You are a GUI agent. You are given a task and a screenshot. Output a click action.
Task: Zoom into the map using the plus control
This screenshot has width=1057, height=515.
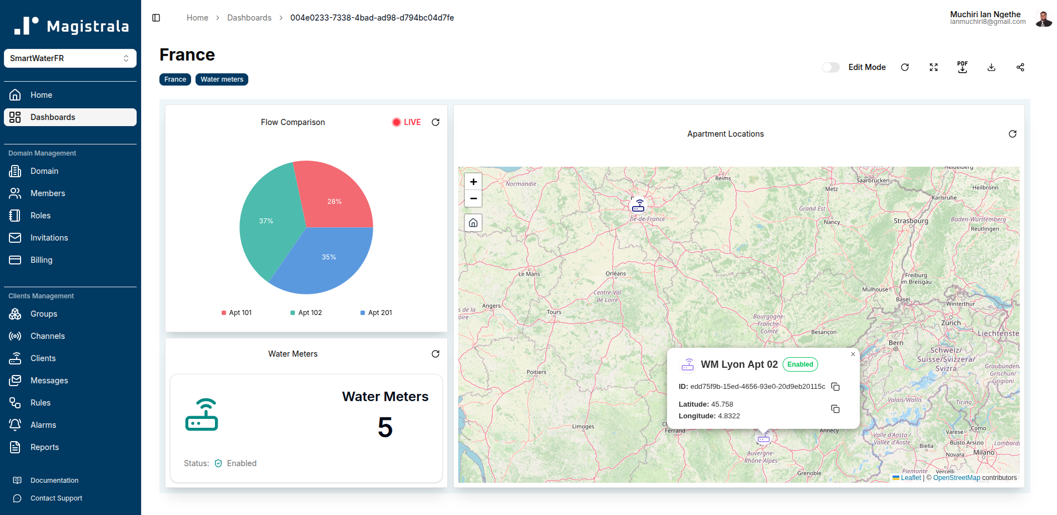(473, 181)
